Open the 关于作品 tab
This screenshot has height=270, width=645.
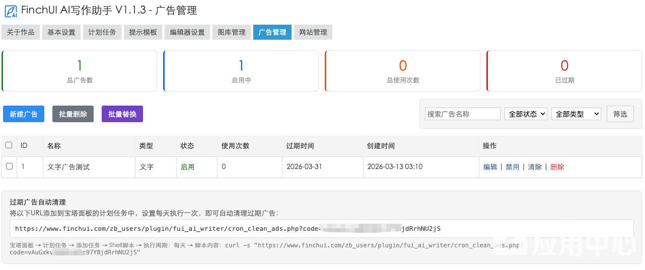[21, 32]
